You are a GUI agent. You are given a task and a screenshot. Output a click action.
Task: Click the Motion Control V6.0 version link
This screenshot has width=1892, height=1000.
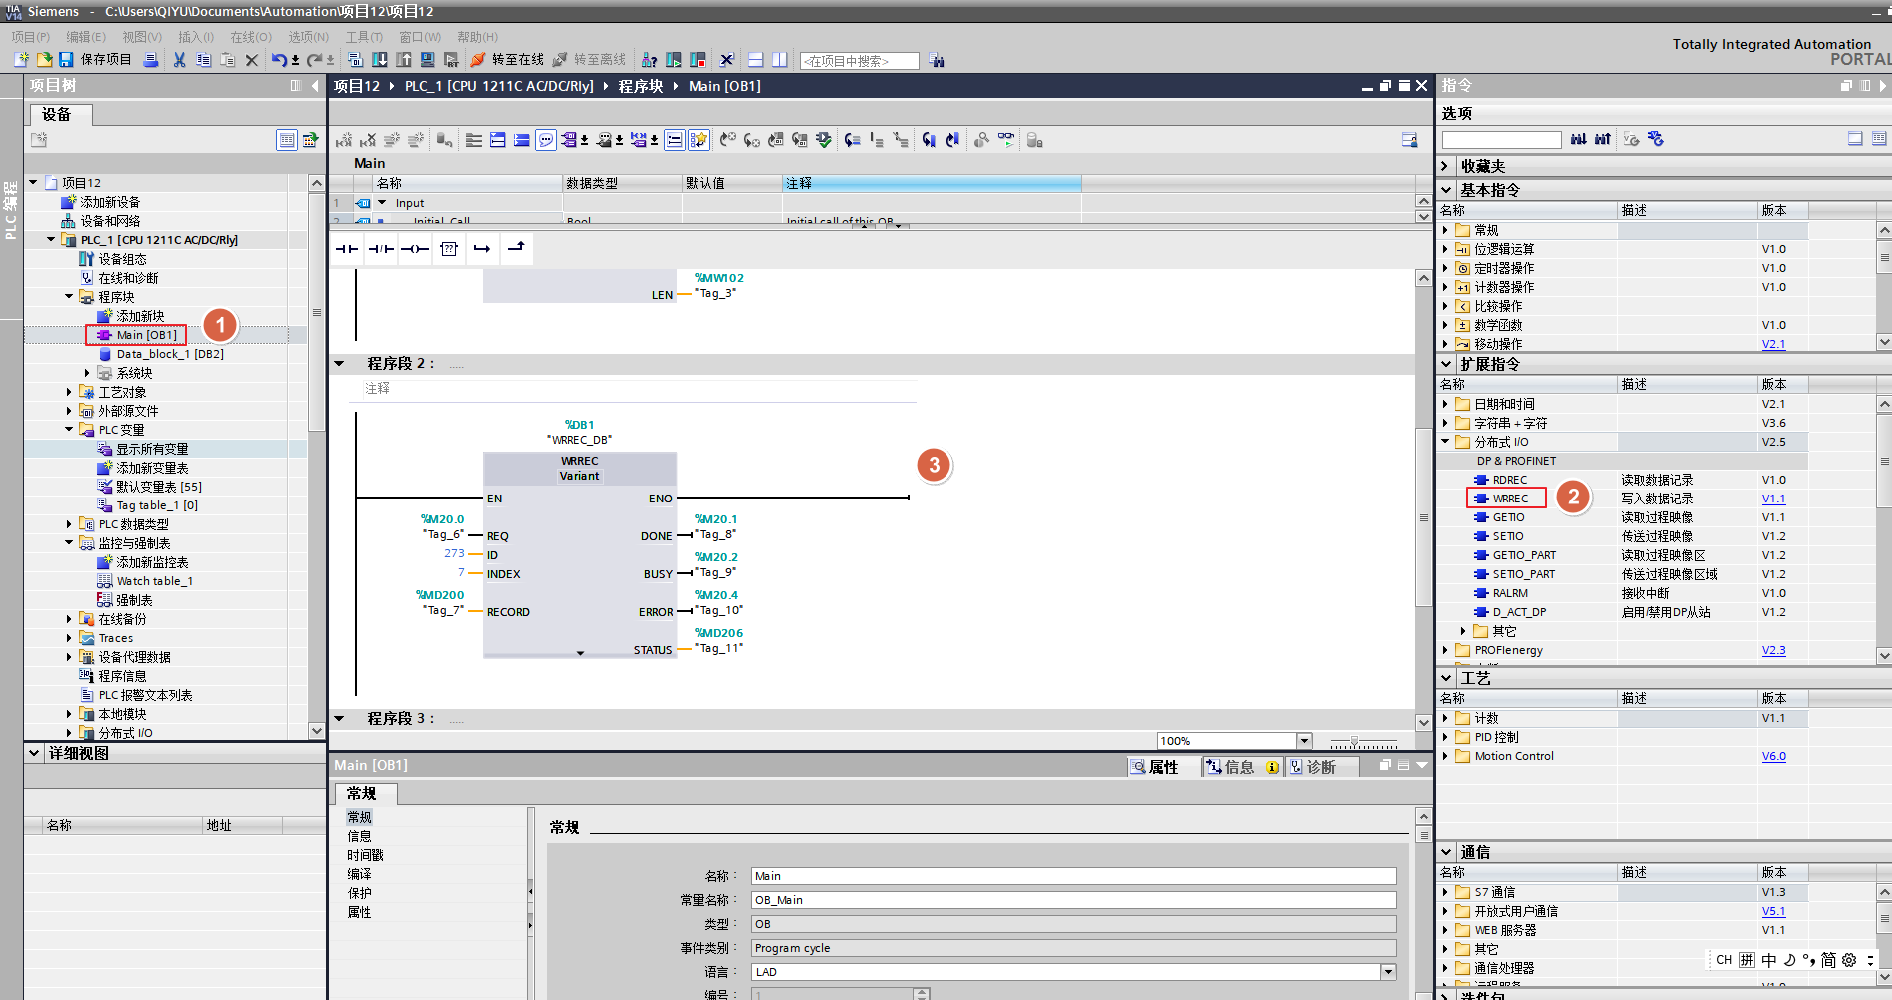click(1773, 756)
